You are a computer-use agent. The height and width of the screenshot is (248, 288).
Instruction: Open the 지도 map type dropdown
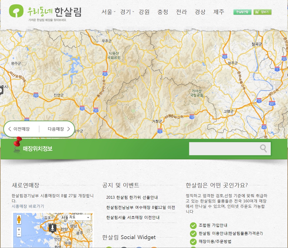(x=79, y=217)
